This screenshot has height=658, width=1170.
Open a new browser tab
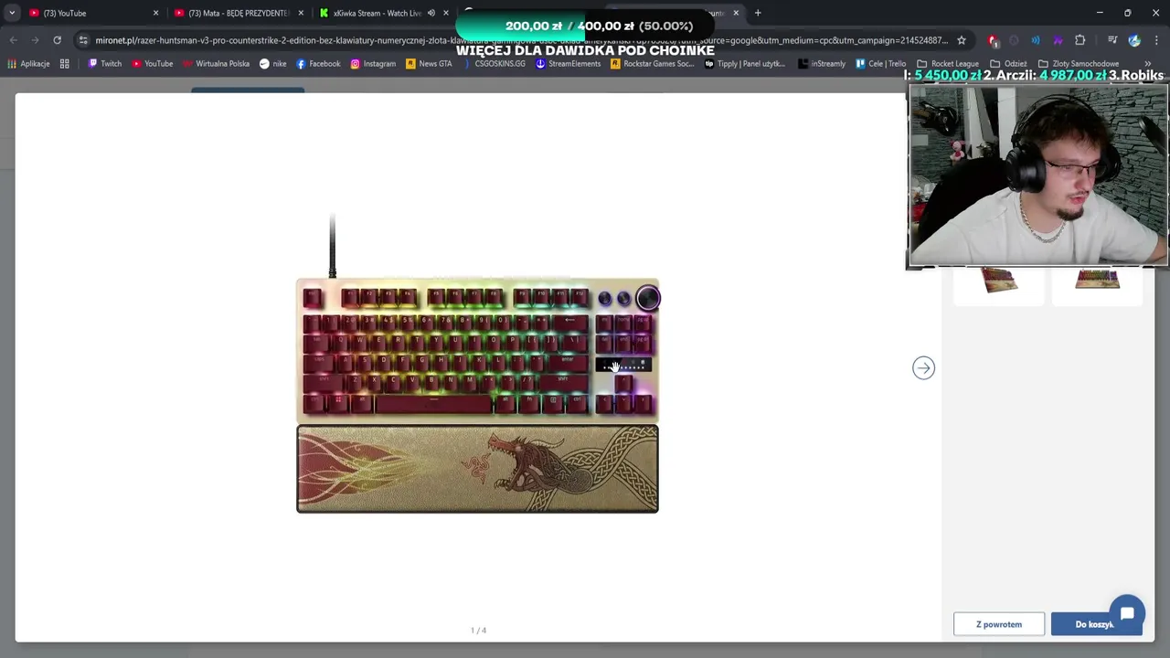click(758, 13)
